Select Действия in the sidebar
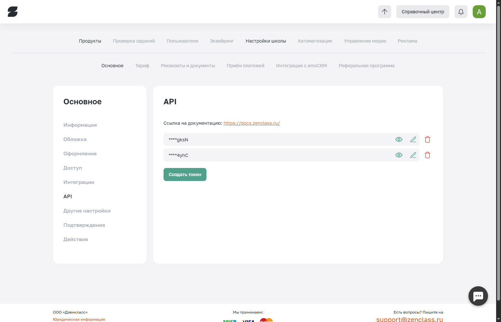 click(x=75, y=239)
